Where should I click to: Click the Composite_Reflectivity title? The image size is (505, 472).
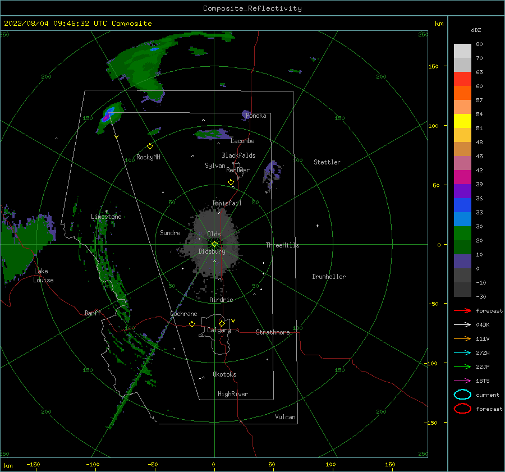click(252, 8)
